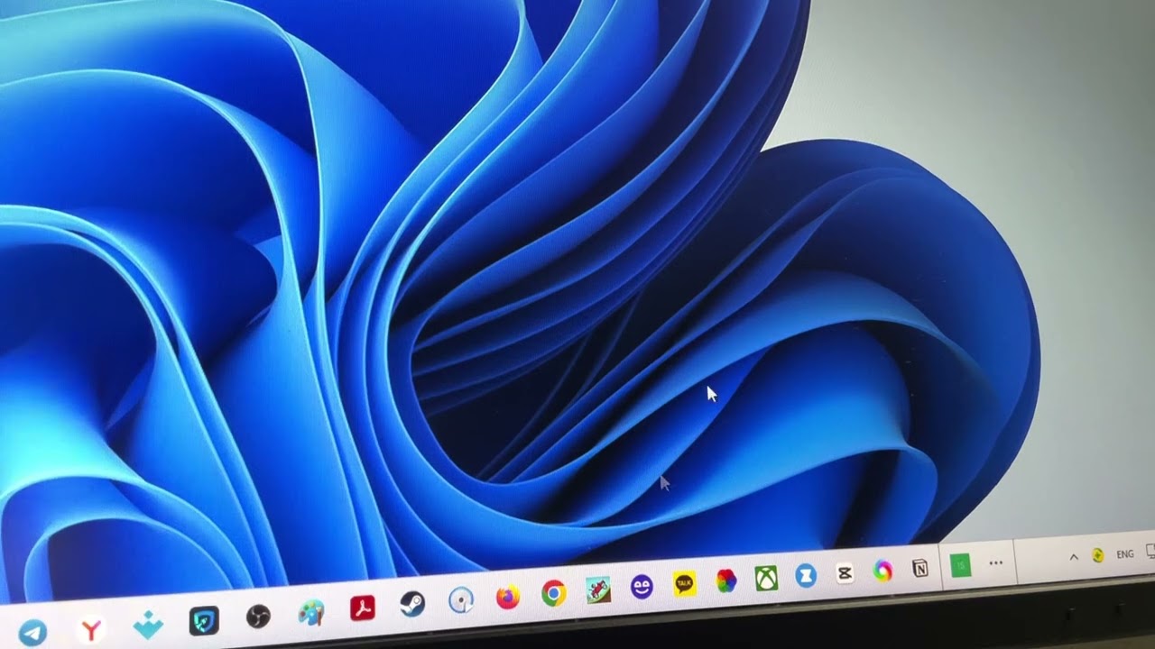Switch the ENG input language indicator
This screenshot has width=1155, height=649.
point(1125,554)
